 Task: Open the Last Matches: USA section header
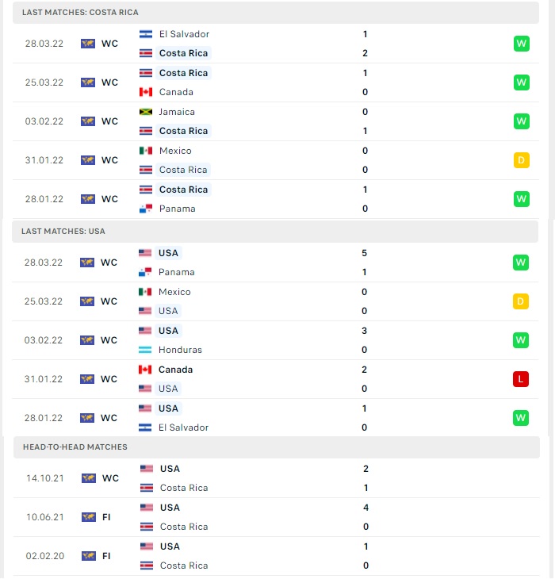point(275,231)
